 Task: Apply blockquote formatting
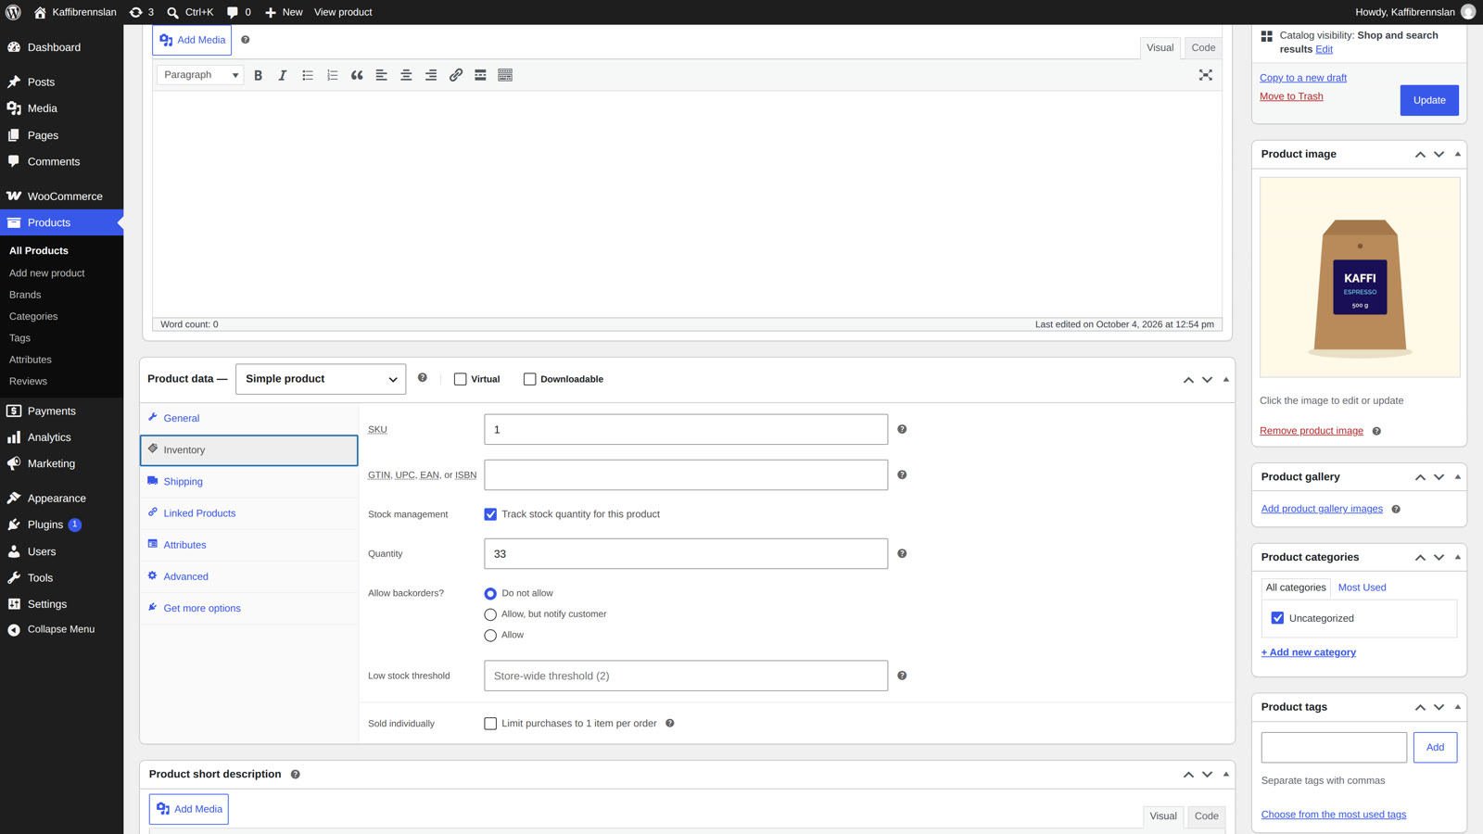tap(357, 75)
